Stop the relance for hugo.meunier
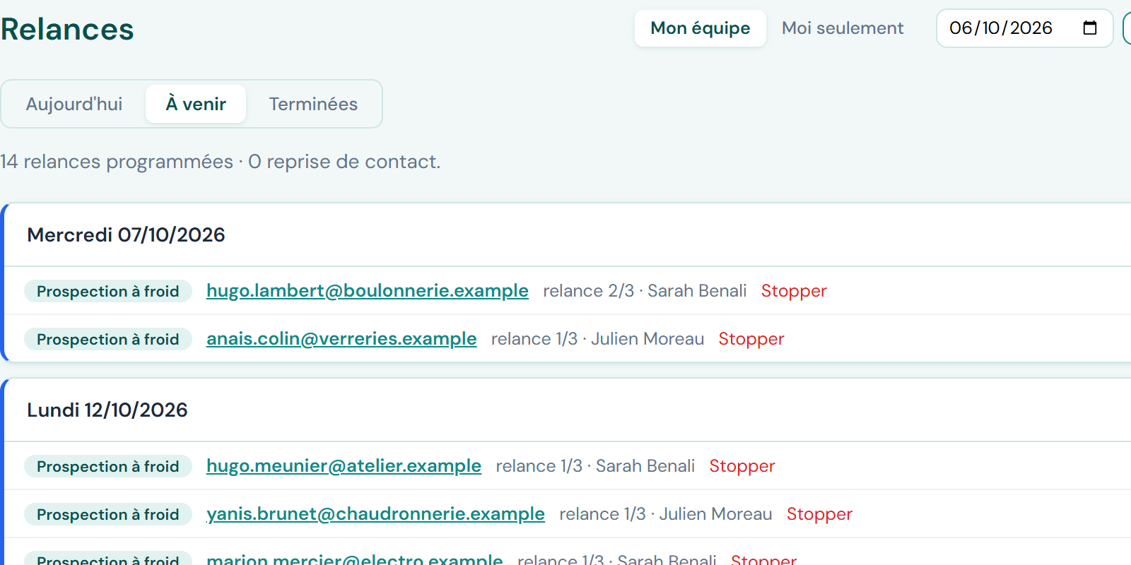 [x=742, y=466]
